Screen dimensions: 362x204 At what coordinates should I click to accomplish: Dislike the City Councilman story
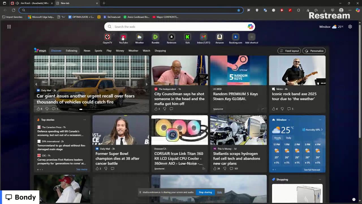pos(164,109)
